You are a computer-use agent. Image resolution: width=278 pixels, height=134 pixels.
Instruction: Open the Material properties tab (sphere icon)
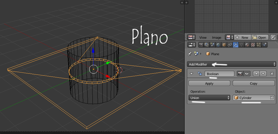247,45
